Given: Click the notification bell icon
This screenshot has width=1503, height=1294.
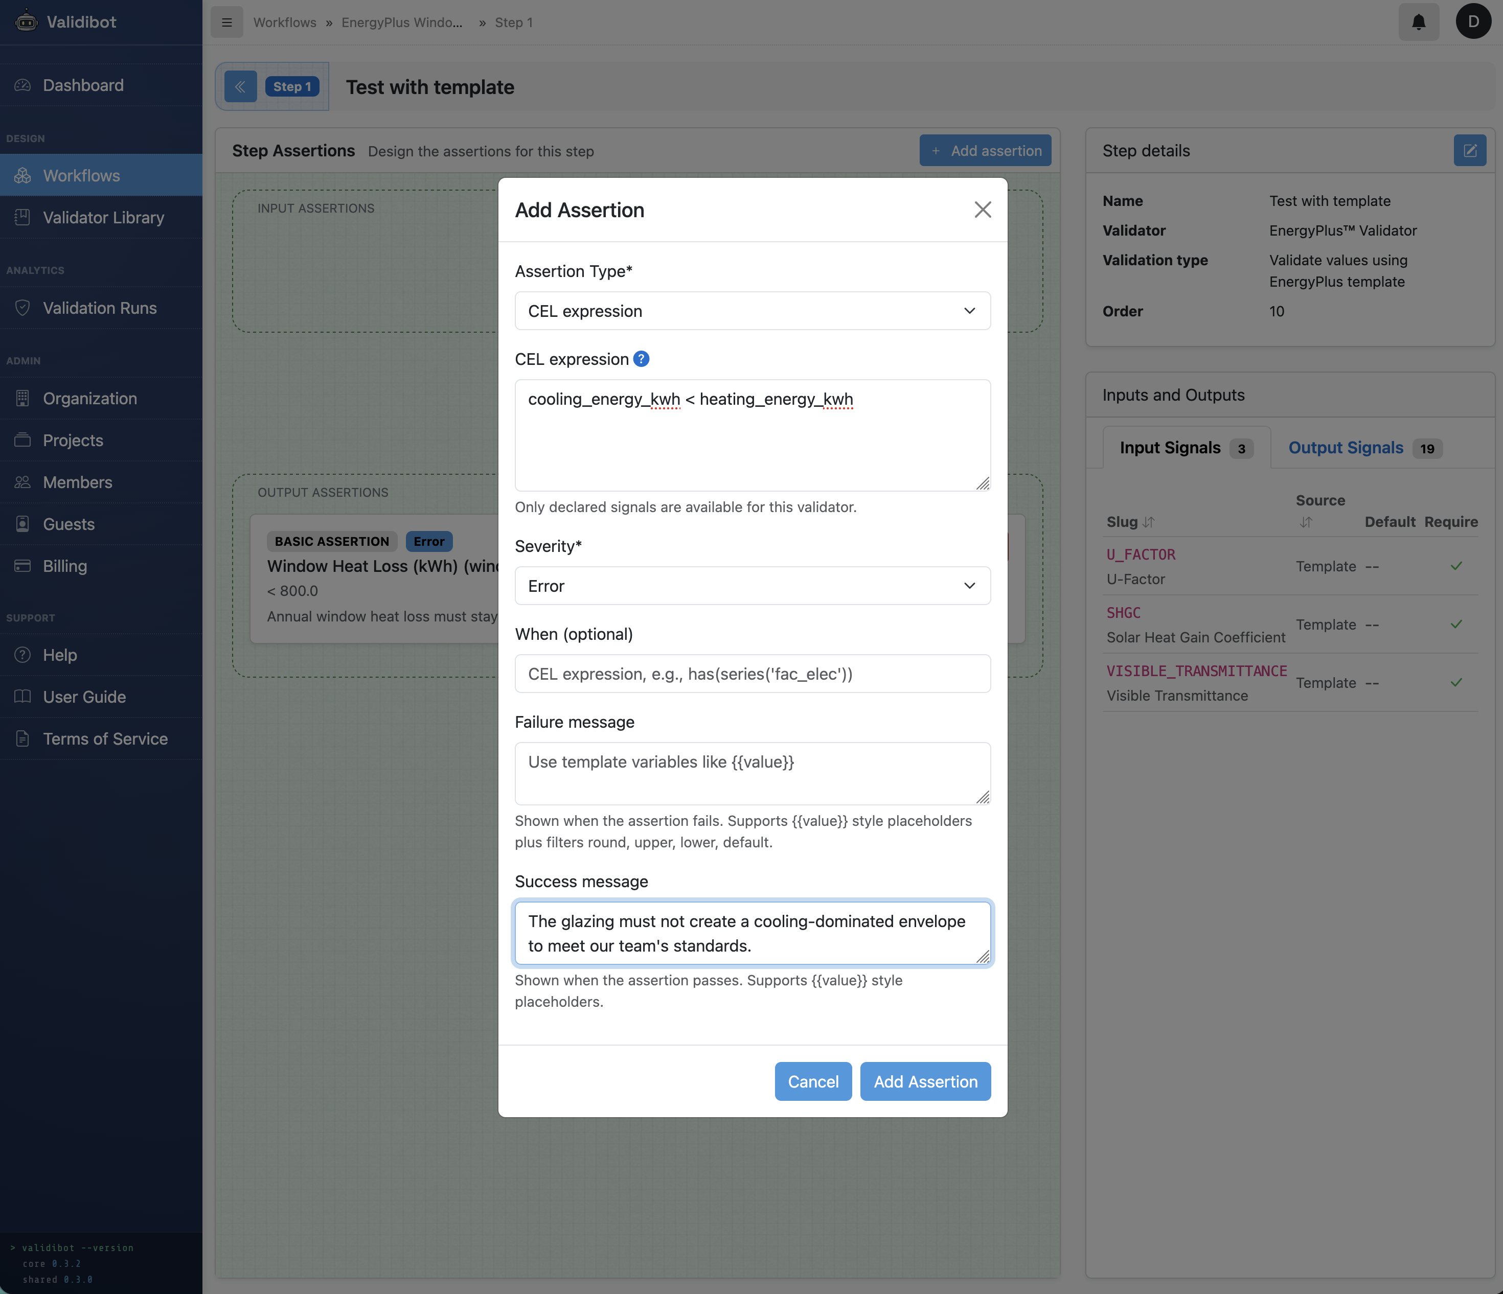Looking at the screenshot, I should point(1418,22).
